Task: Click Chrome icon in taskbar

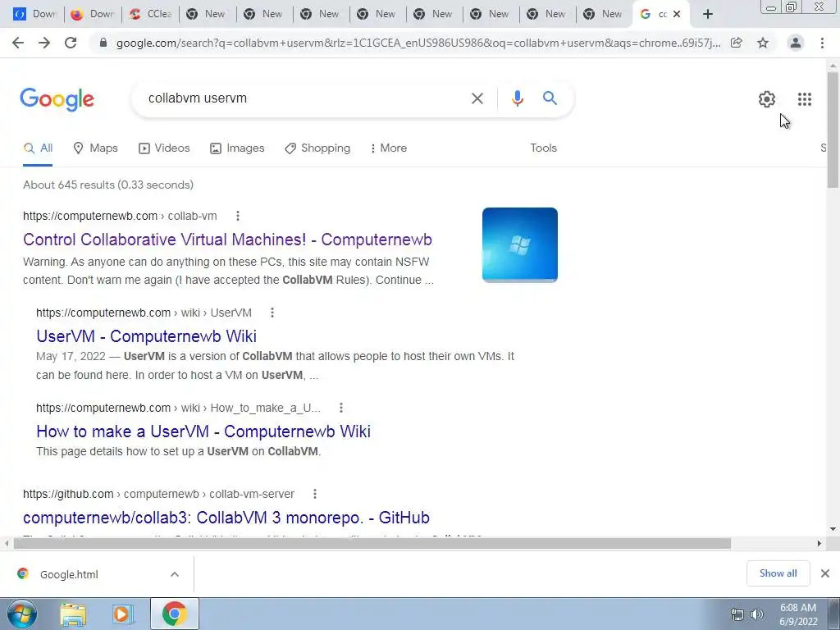Action: click(174, 614)
